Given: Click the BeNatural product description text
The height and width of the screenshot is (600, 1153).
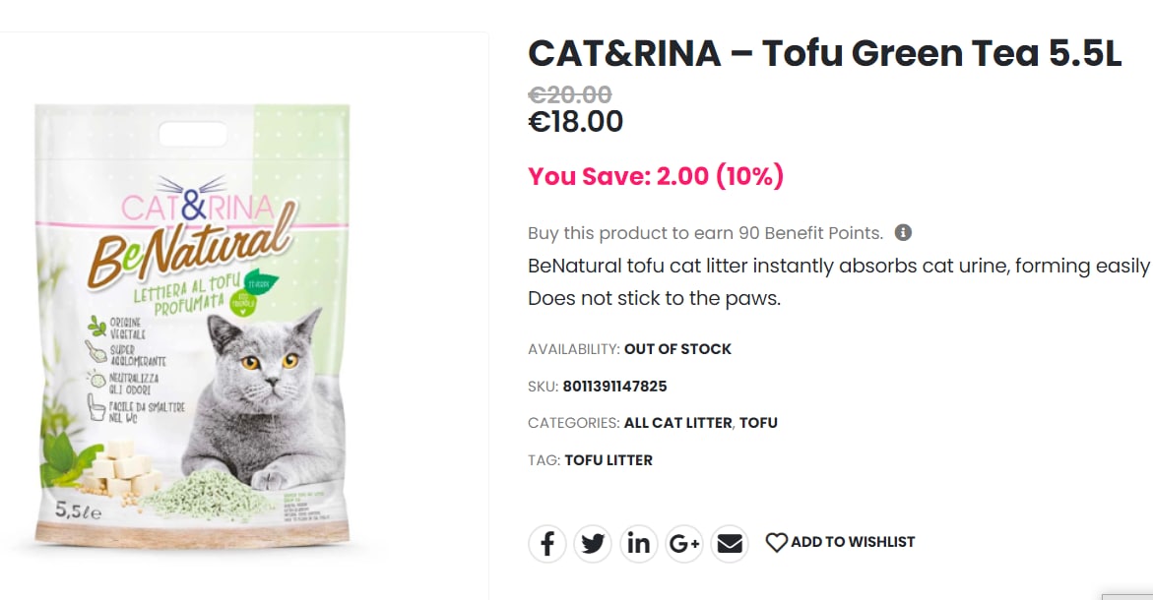Looking at the screenshot, I should 837,267.
